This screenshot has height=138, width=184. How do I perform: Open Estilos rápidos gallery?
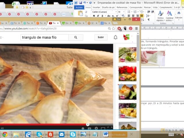161,16
